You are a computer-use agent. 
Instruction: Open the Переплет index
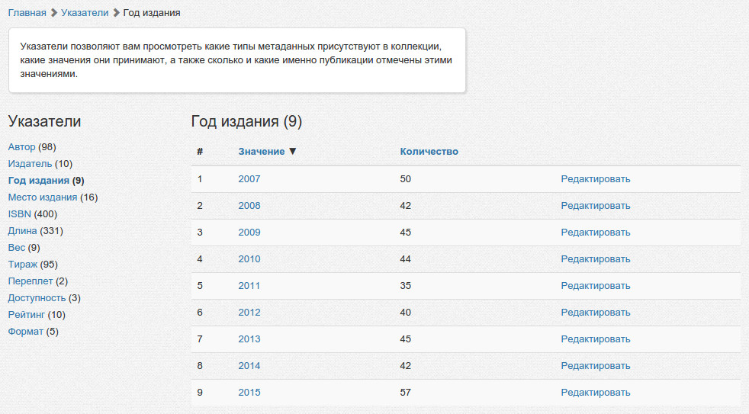[30, 281]
